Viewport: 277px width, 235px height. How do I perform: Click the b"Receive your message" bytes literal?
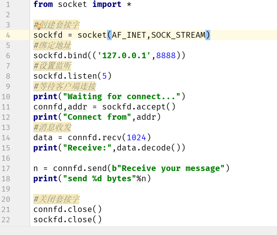[x=168, y=168]
